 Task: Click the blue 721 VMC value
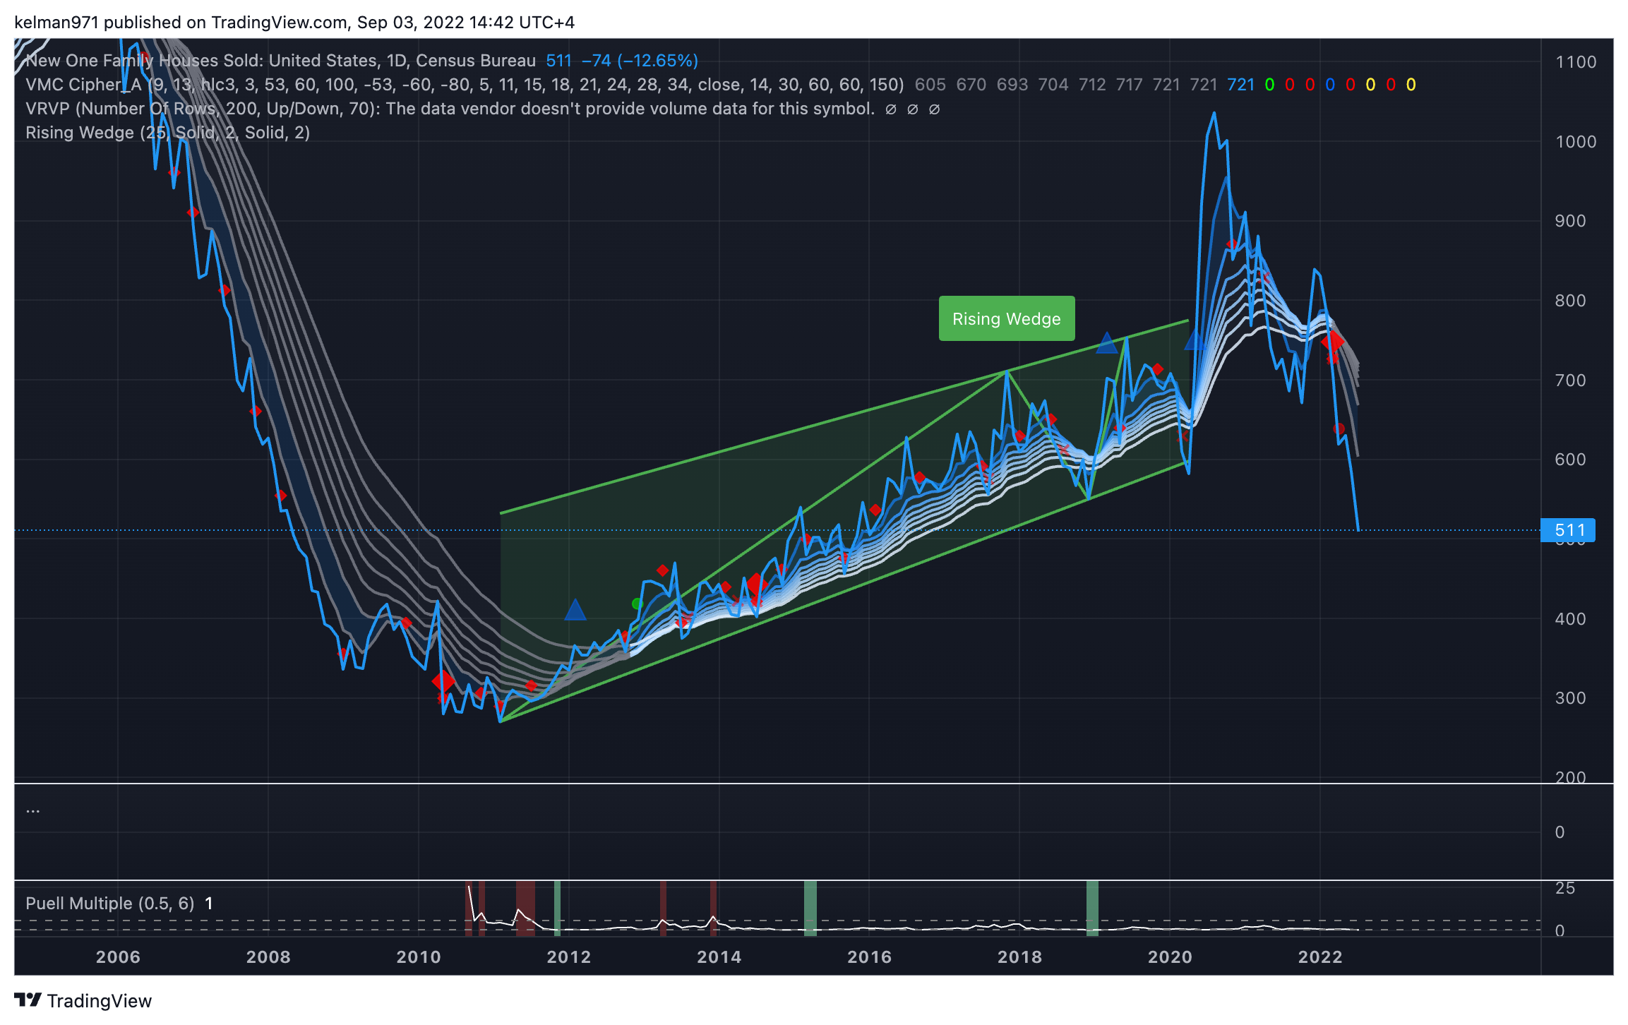[x=1240, y=85]
